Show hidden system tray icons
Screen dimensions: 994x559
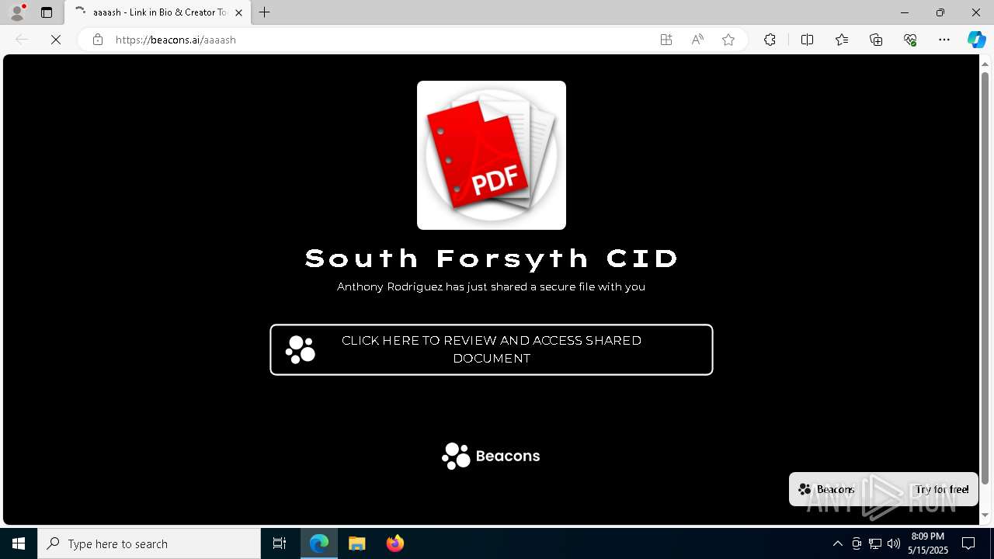pos(837,543)
